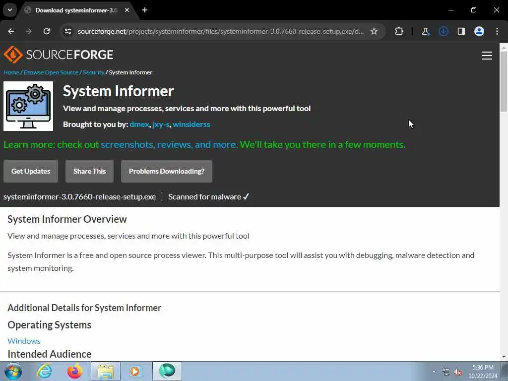Screen dimensions: 508x381
Task: Open the media player taskbar icon
Action: [x=136, y=371]
